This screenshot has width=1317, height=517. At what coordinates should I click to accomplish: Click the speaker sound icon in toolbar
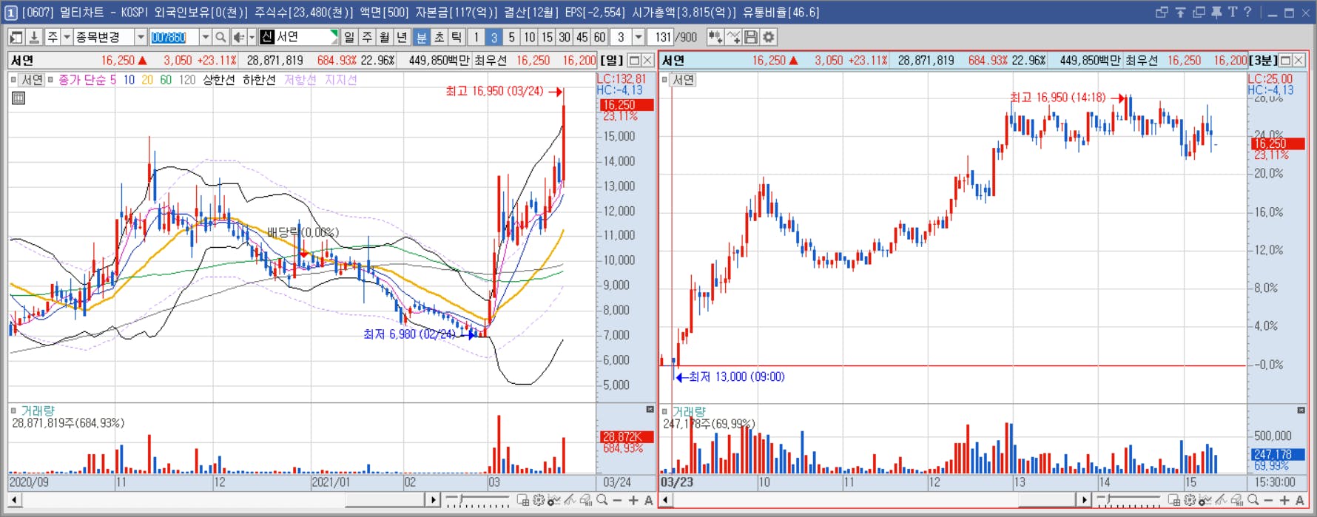click(x=239, y=37)
